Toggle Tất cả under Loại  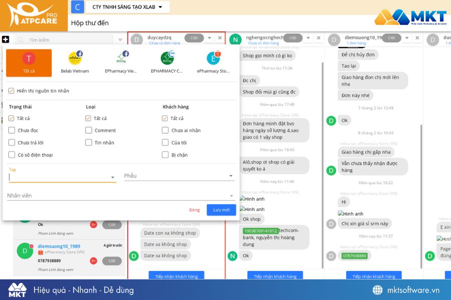coord(88,118)
